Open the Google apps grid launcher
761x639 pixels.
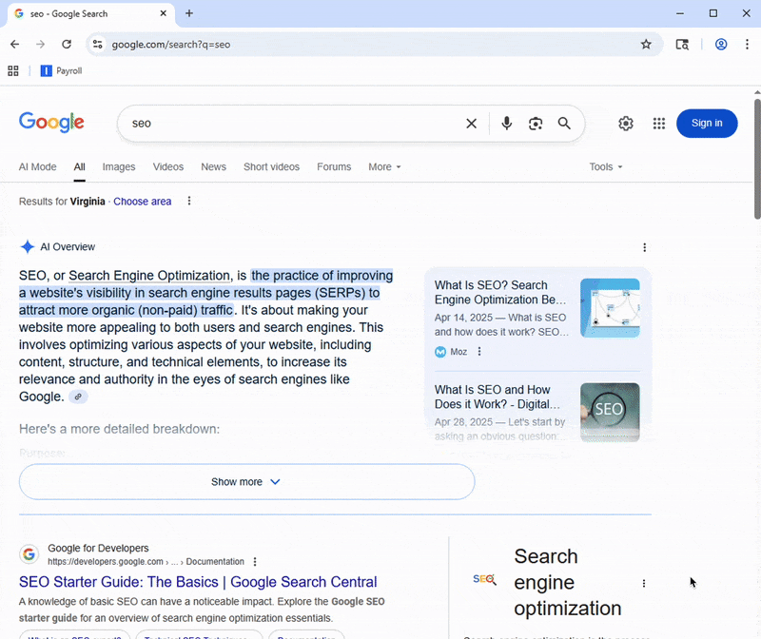[x=658, y=124]
